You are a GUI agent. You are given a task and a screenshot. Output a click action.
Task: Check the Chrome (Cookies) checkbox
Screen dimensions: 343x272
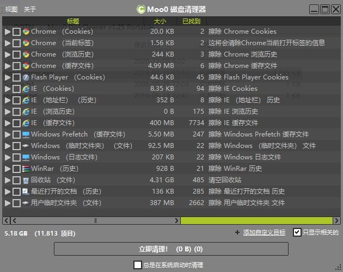[x=16, y=32]
